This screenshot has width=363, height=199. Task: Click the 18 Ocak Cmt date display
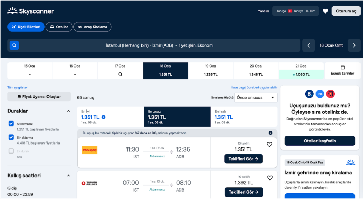pos(331,45)
